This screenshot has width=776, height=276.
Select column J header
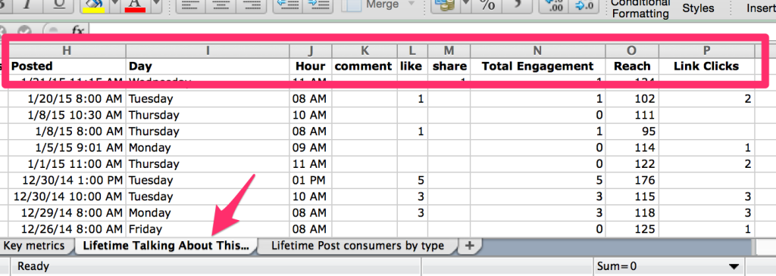tap(311, 50)
